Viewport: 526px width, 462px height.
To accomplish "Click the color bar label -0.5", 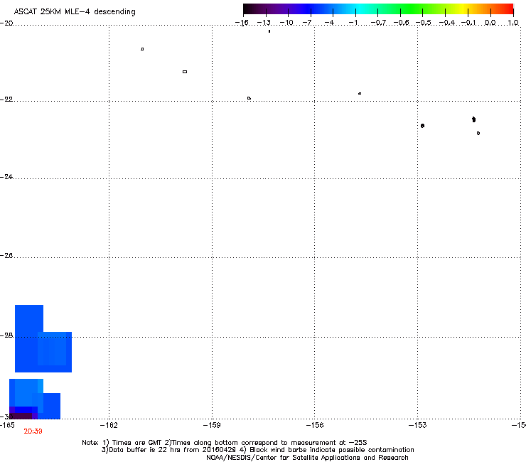I will pos(423,23).
